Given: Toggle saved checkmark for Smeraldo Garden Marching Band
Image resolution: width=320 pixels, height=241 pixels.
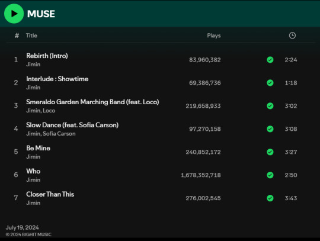Looking at the screenshot, I should pyautogui.click(x=270, y=106).
